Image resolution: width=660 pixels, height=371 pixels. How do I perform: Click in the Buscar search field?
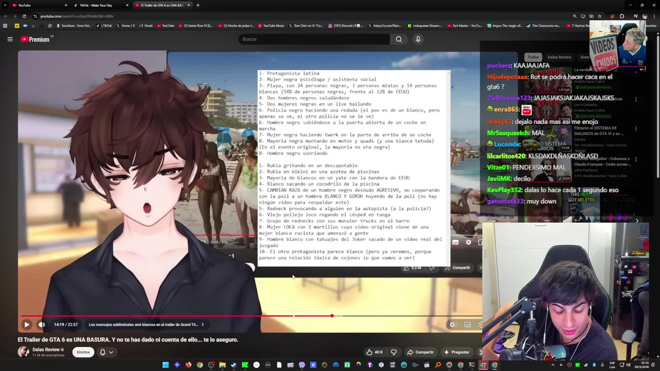pos(315,39)
